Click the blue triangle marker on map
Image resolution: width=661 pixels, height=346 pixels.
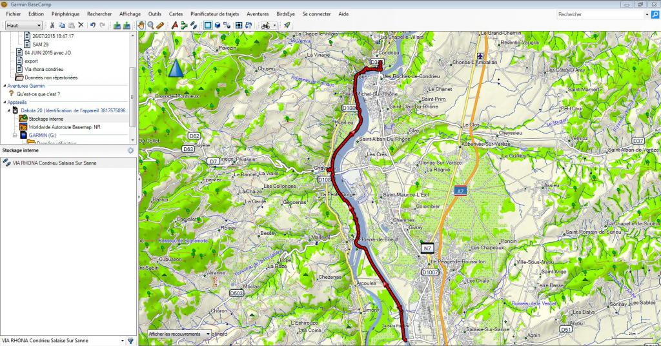coord(176,68)
